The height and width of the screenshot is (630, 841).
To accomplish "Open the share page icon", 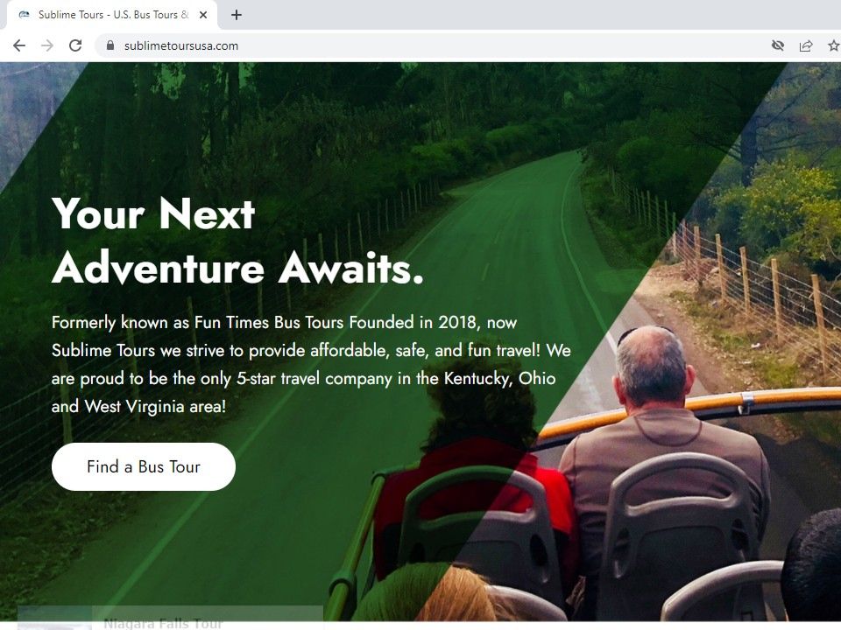I will [806, 45].
